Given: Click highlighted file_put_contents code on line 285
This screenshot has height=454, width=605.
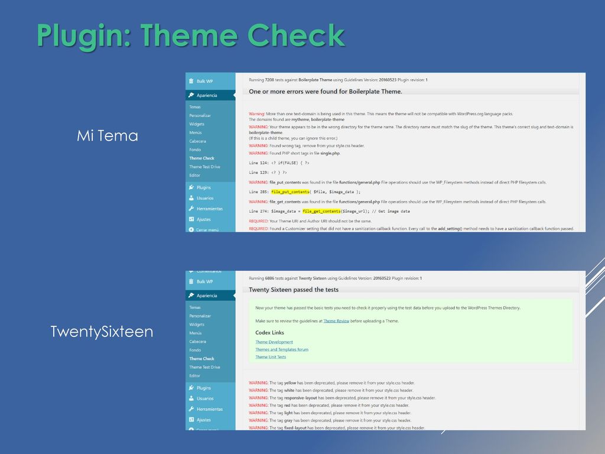Looking at the screenshot, I should tap(290, 192).
